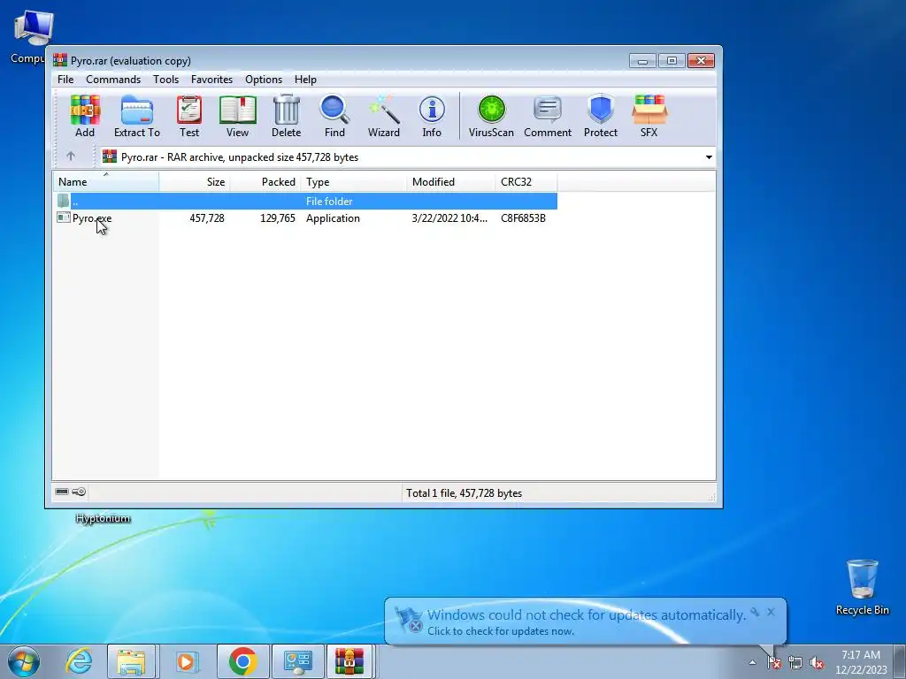Open the Find magnifier tool

pyautogui.click(x=334, y=116)
